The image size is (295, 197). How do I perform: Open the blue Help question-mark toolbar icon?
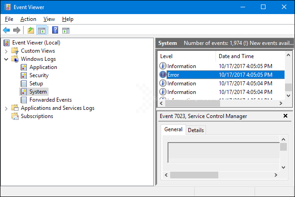click(55, 30)
